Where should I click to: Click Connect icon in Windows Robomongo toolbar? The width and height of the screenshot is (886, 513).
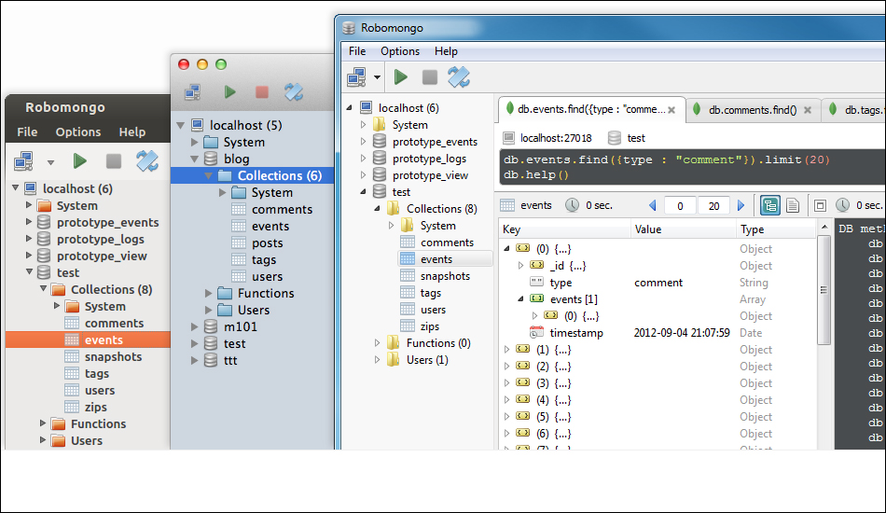(356, 76)
